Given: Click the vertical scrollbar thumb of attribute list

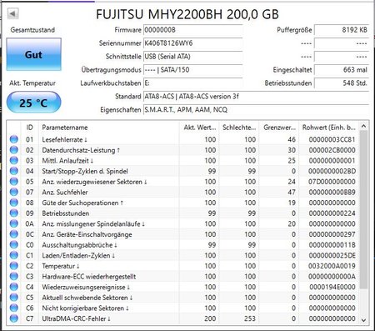Looking at the screenshot, I should (x=363, y=209).
